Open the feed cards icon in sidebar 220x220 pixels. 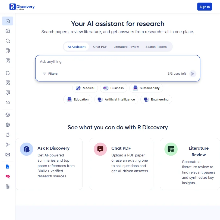tap(8, 31)
